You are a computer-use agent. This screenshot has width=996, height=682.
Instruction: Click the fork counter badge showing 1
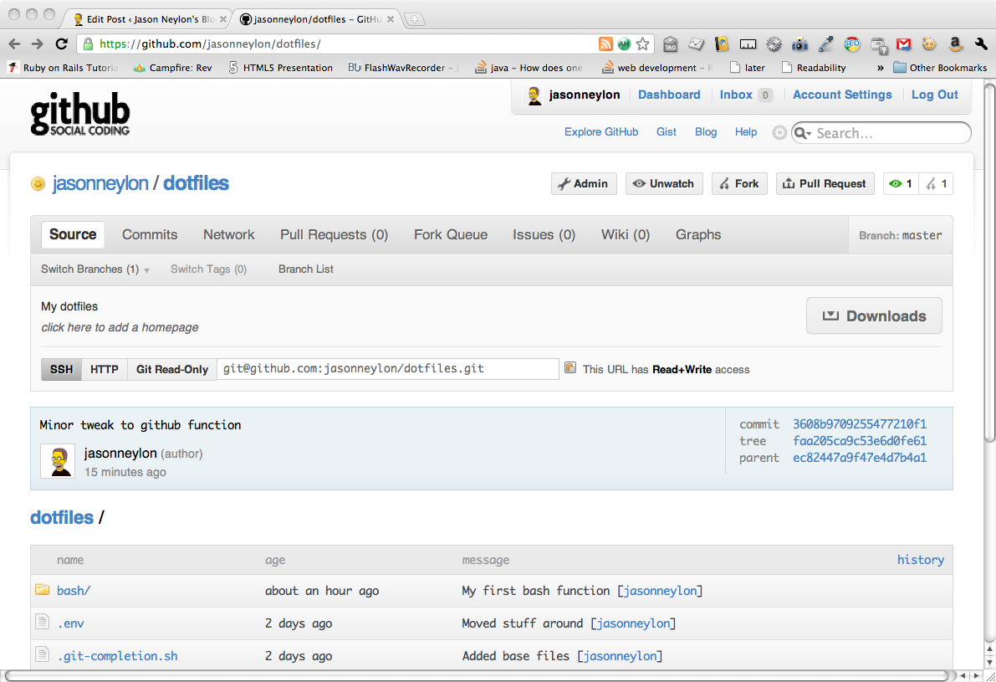936,183
